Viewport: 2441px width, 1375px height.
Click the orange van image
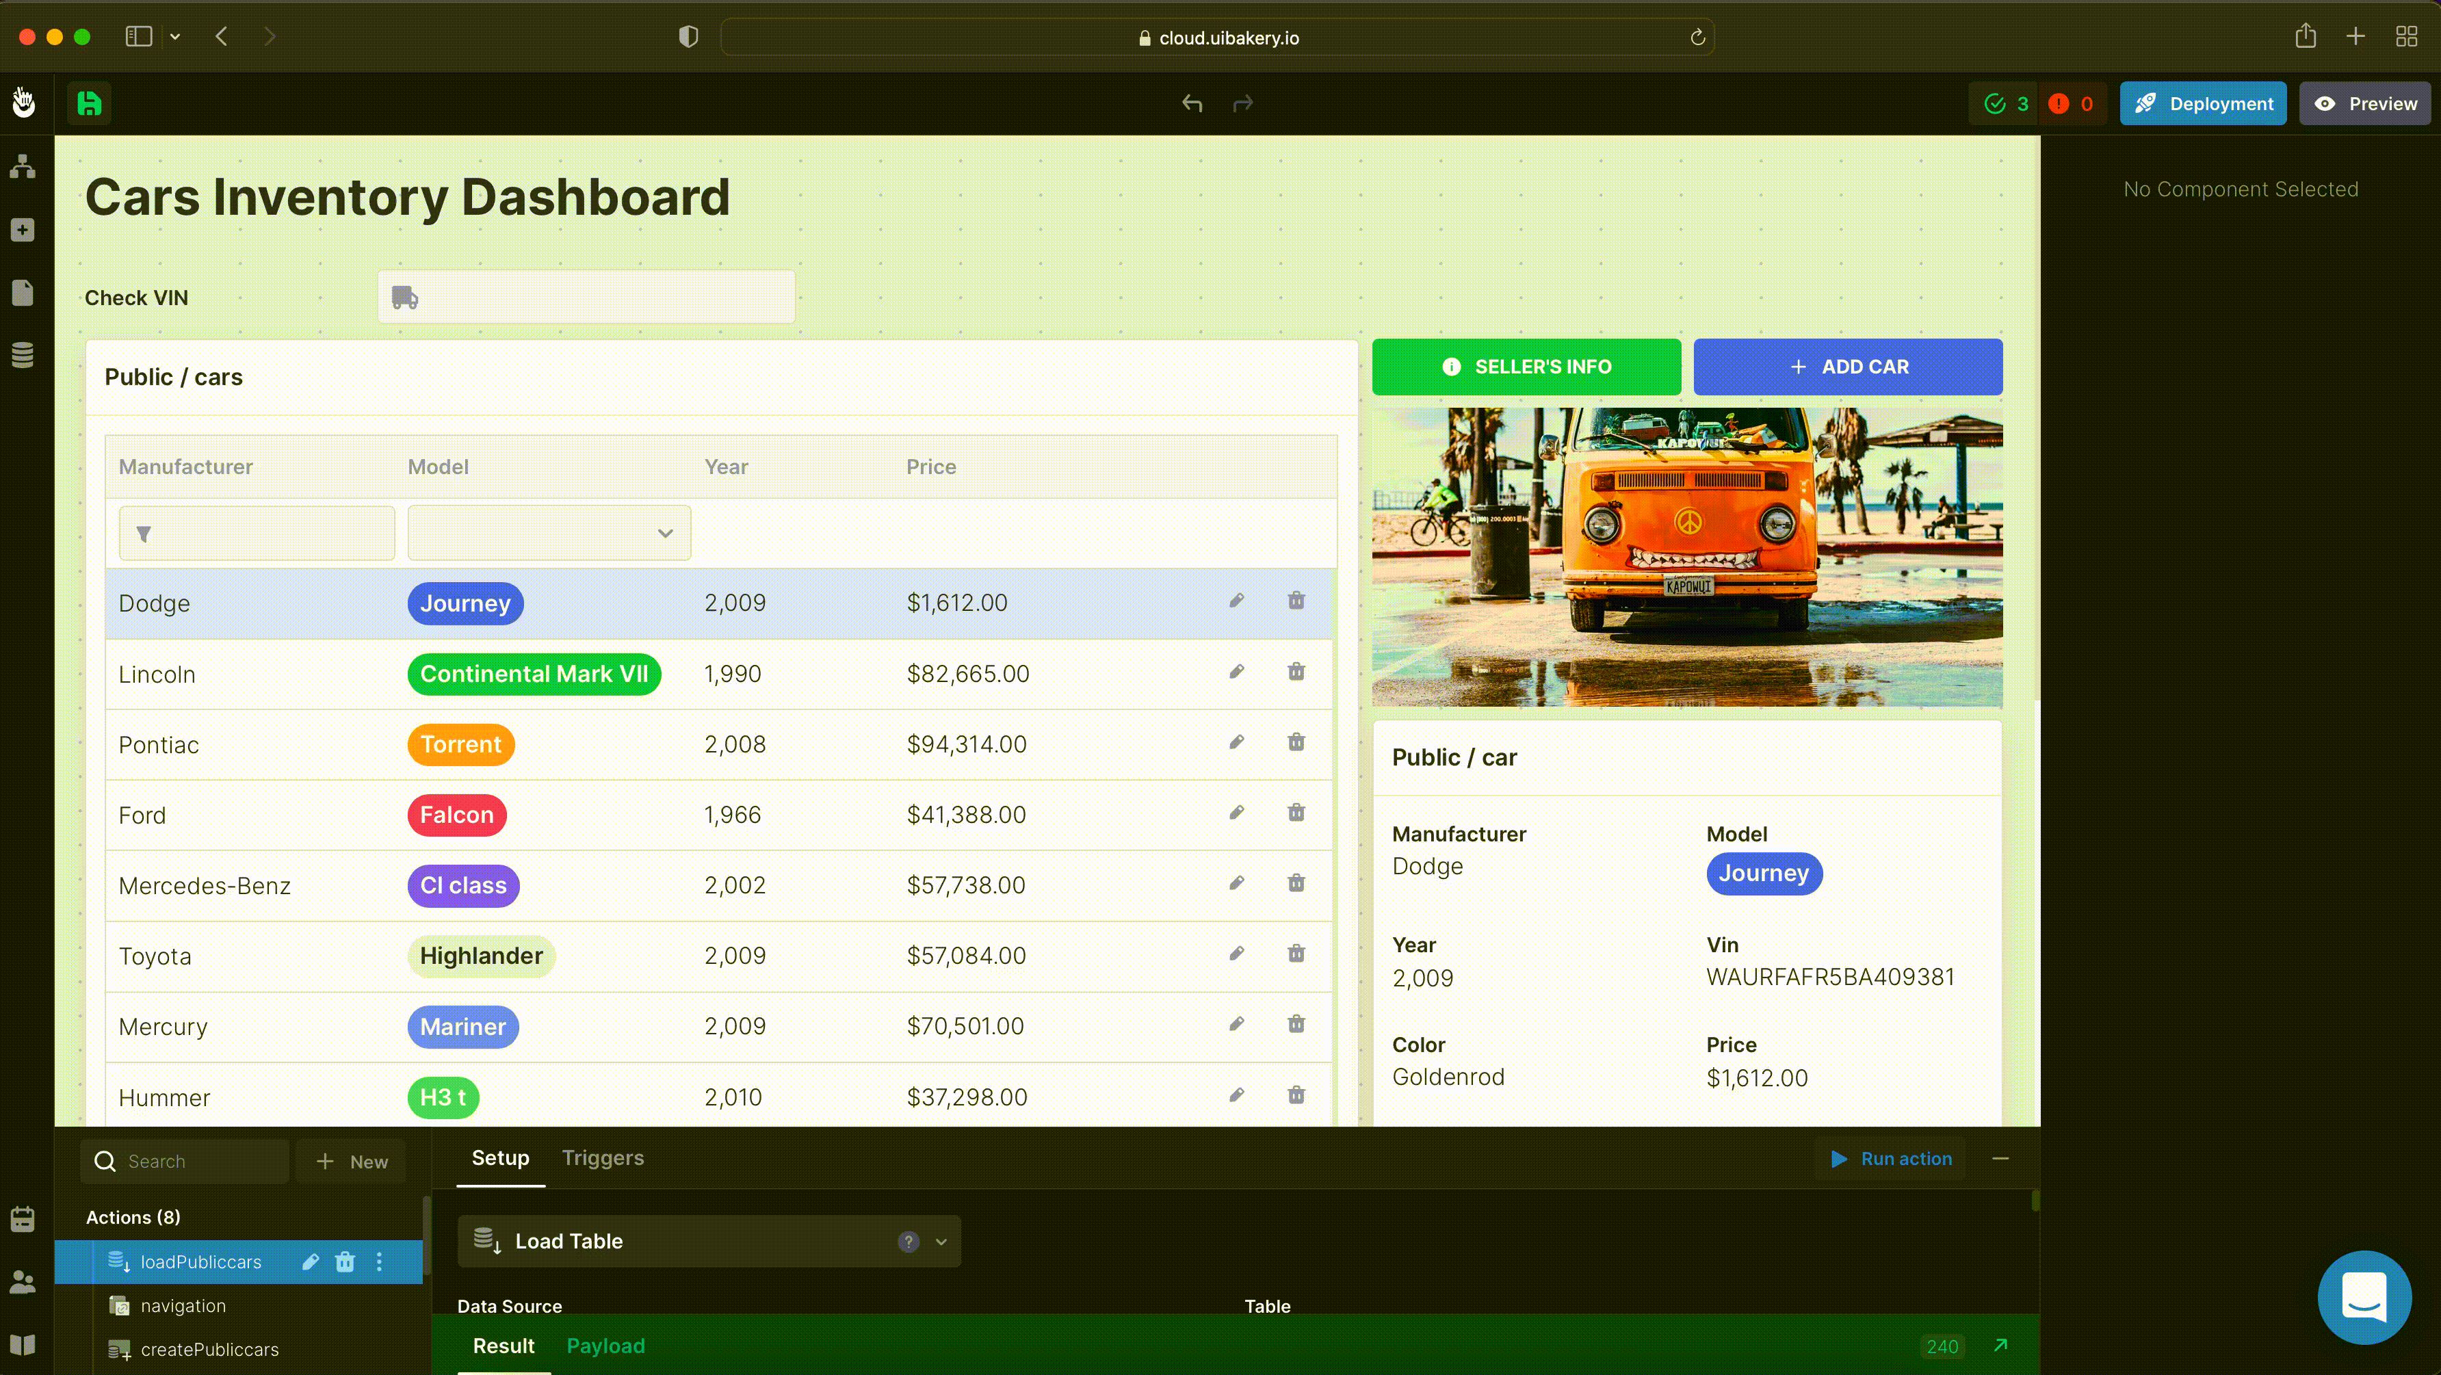click(x=1686, y=558)
